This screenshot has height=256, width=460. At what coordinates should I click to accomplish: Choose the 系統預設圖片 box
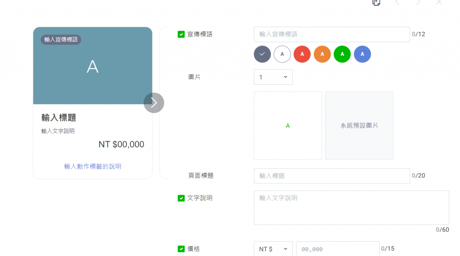tap(359, 126)
